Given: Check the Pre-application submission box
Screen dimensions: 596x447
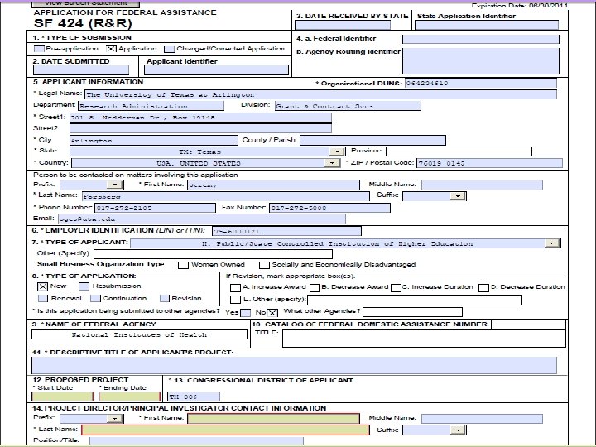Looking at the screenshot, I should pyautogui.click(x=39, y=49).
